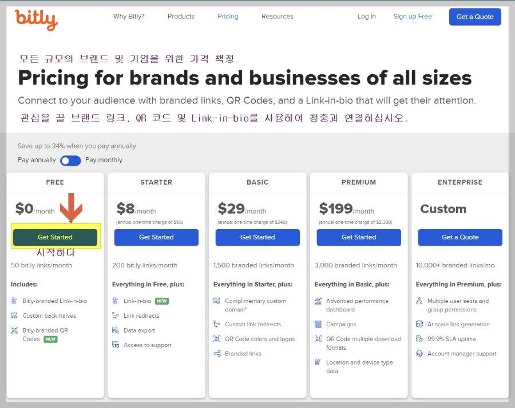
Task: Open the Products menu
Action: click(181, 17)
